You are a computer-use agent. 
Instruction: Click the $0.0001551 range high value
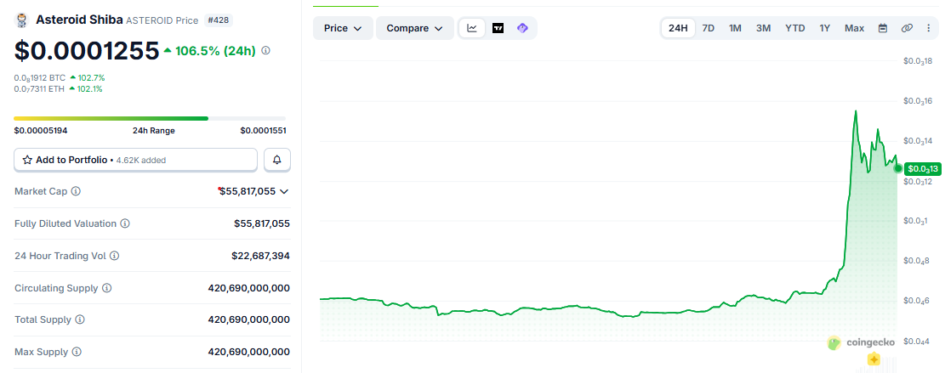pos(263,131)
